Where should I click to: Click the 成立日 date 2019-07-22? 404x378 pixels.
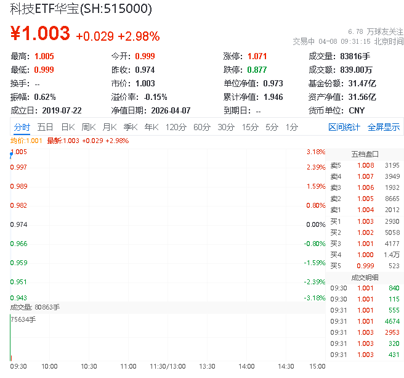(62, 111)
